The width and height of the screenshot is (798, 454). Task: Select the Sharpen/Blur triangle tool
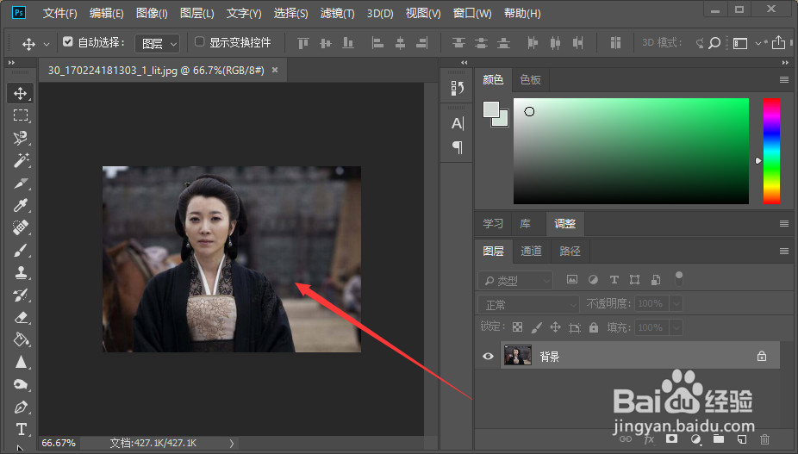(x=21, y=362)
